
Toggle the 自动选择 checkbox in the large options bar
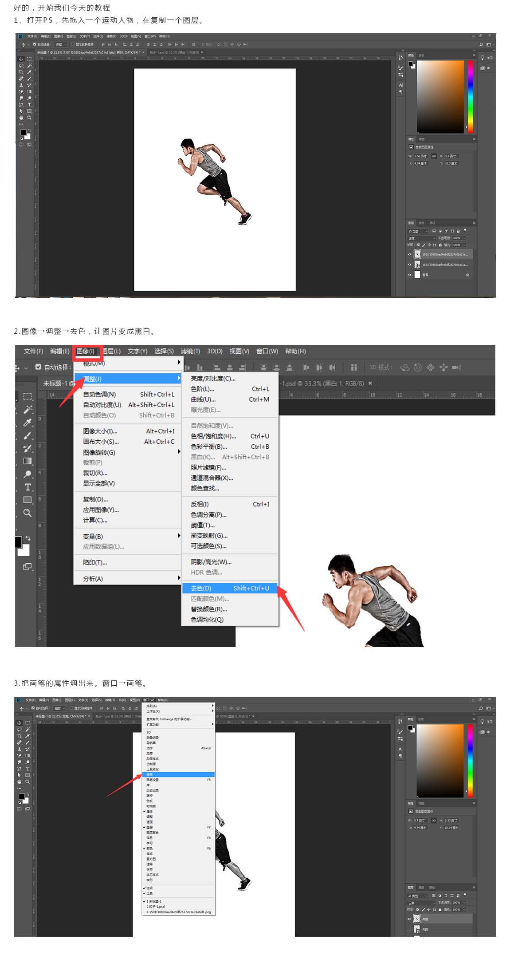tap(39, 367)
